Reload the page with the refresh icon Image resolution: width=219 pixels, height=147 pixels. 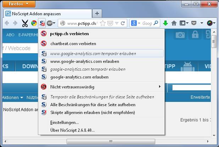[x=123, y=23]
